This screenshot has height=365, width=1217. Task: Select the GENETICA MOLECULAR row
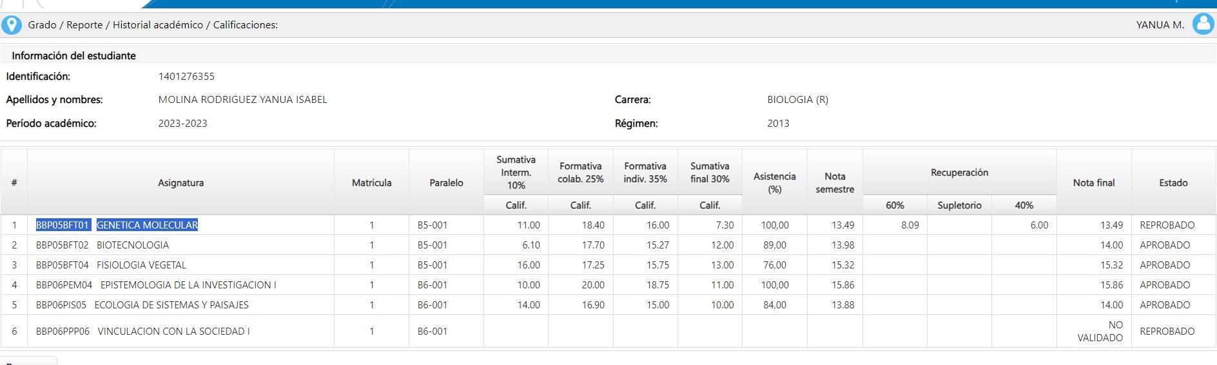point(608,225)
